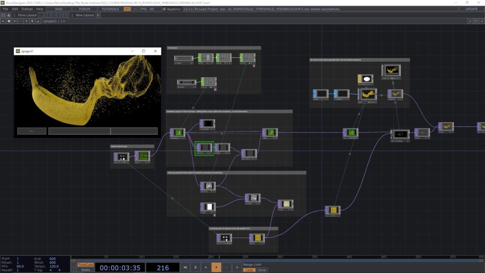
Task: Toggle the Realtime checkbox
Action: click(164, 9)
